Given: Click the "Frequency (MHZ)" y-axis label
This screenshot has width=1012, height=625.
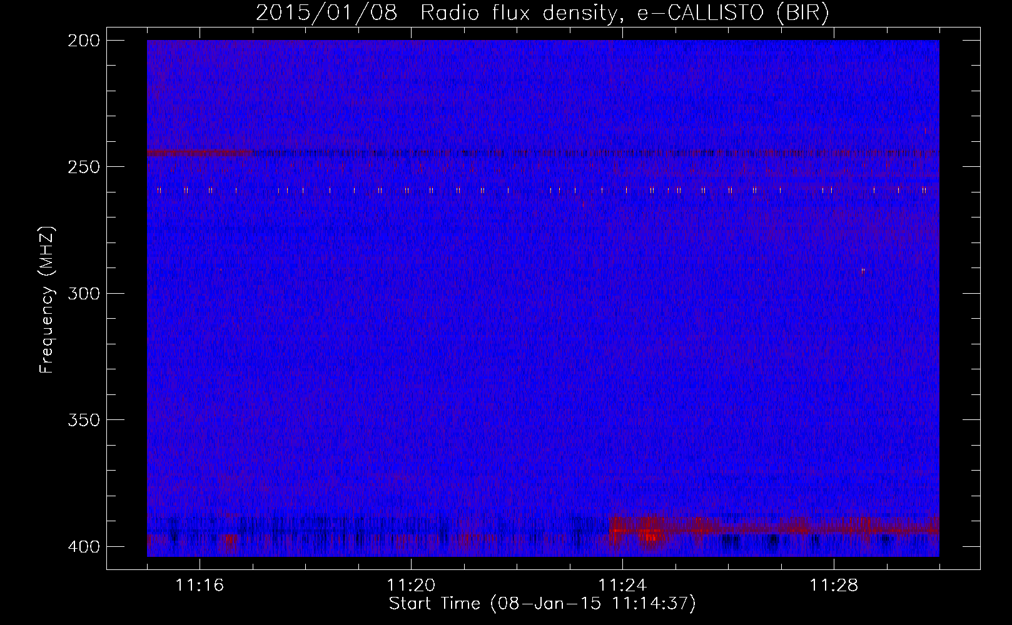Looking at the screenshot, I should (47, 299).
